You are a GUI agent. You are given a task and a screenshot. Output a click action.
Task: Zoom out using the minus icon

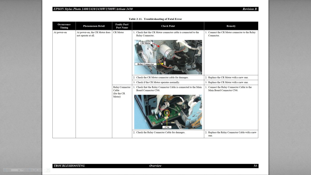(x=38, y=170)
